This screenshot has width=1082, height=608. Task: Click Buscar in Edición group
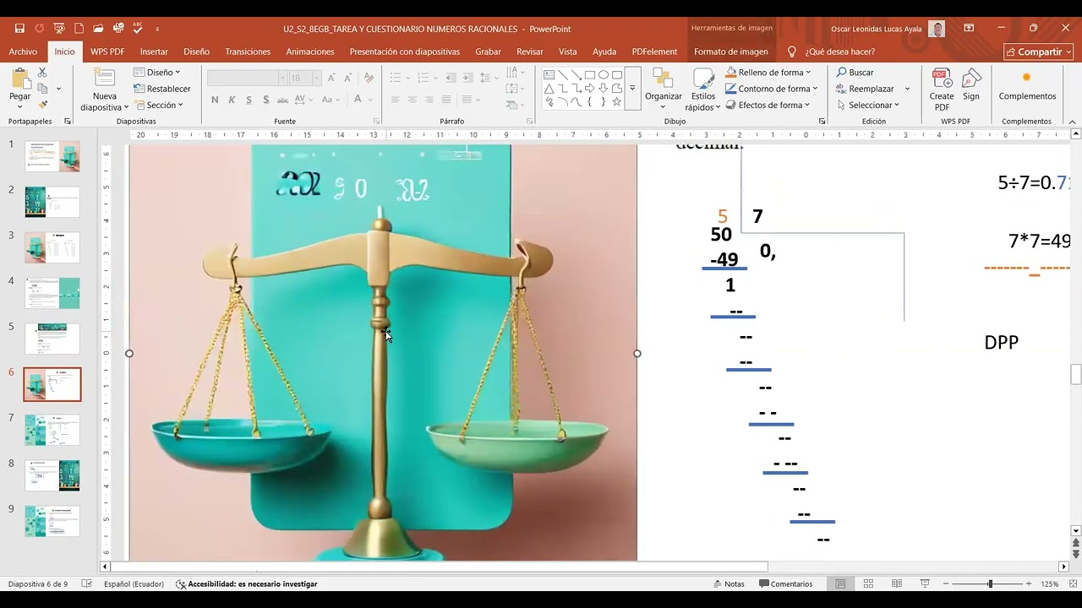(855, 73)
